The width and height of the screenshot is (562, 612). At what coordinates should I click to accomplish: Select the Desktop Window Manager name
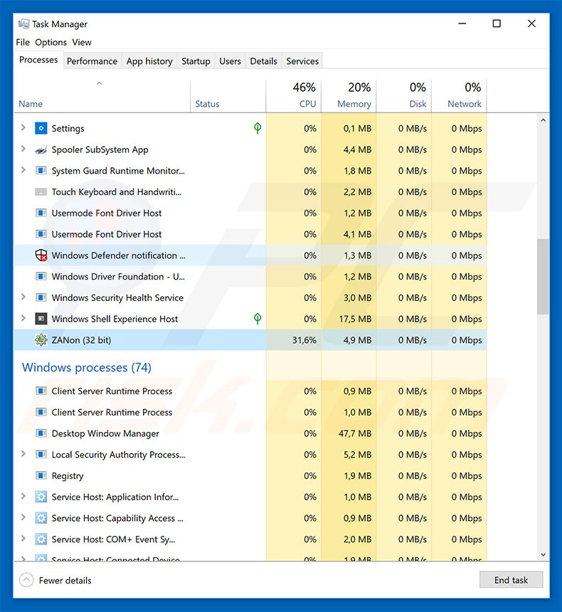click(x=105, y=433)
